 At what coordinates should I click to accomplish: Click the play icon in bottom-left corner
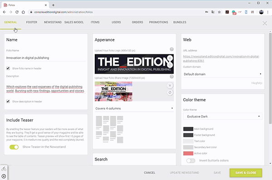tap(4, 176)
